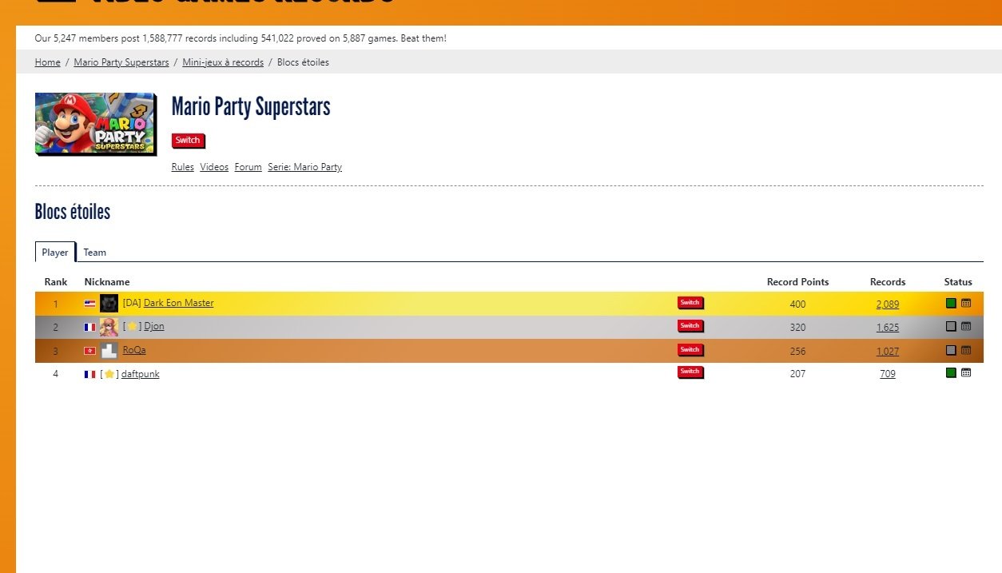Open Djon's profile link
This screenshot has height=573, width=1002.
[154, 326]
